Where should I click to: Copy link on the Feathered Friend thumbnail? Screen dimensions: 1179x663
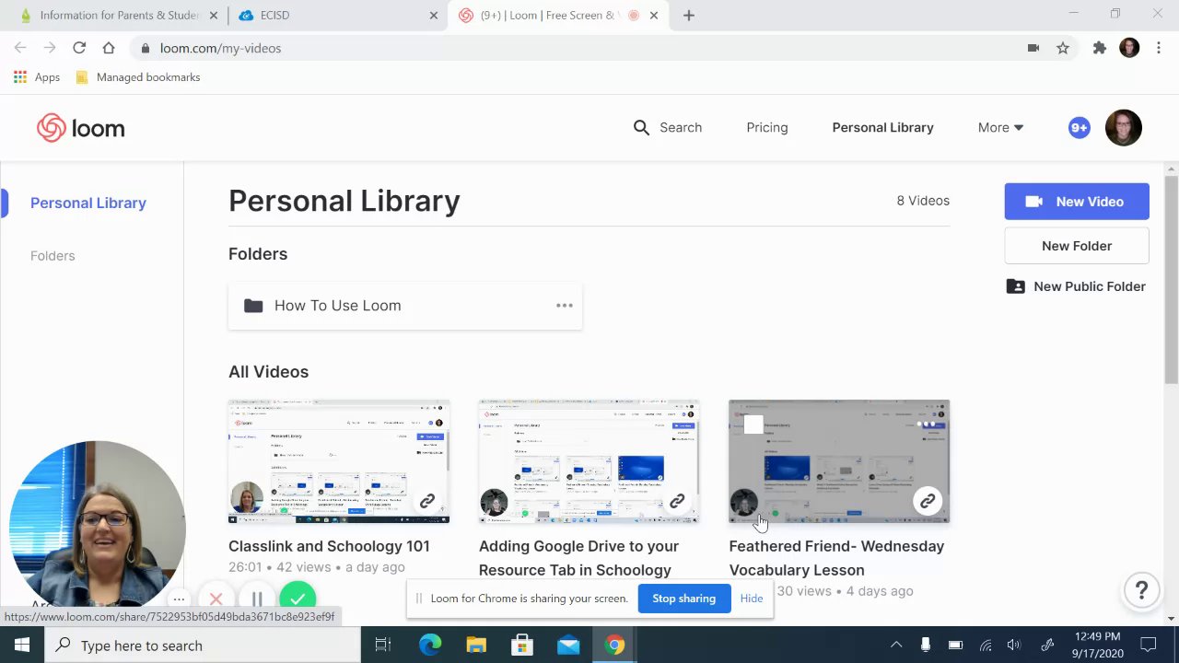pyautogui.click(x=928, y=501)
